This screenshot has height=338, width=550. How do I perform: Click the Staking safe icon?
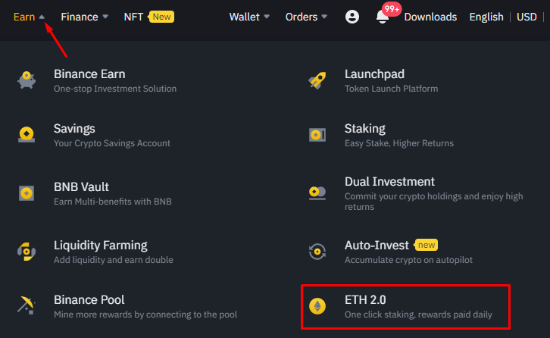317,135
